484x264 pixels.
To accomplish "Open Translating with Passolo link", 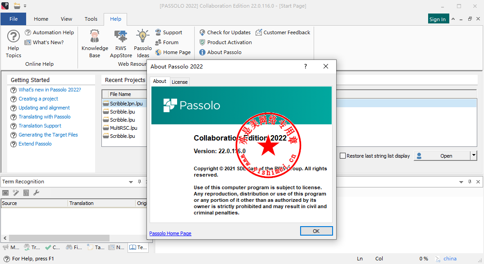I will (x=45, y=117).
